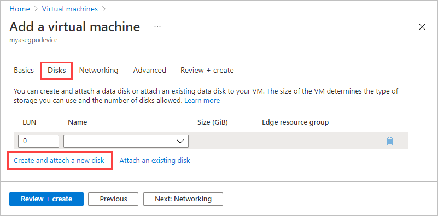
Task: Click the Size (GiB) column header
Action: (213, 122)
